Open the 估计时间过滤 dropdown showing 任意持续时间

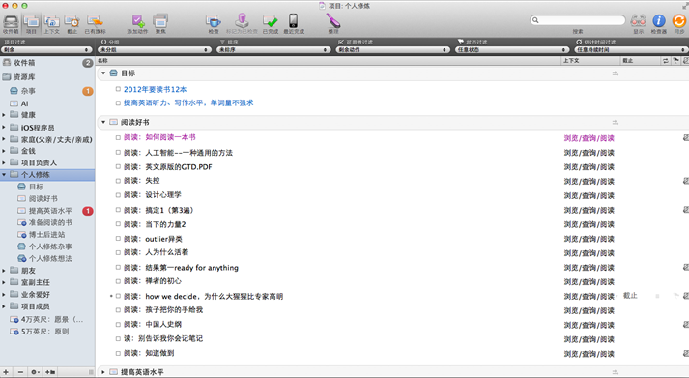[x=631, y=50]
